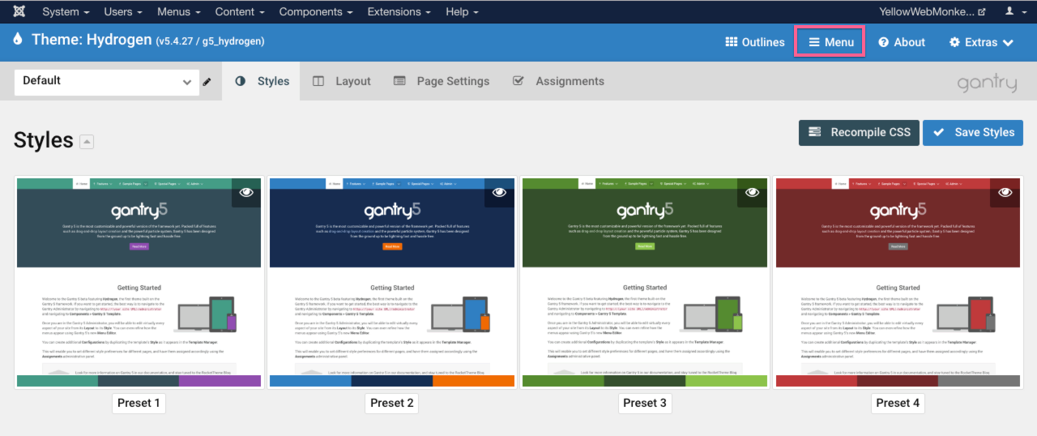1037x436 pixels.
Task: Preview Preset 2 with eye icon
Action: [499, 193]
